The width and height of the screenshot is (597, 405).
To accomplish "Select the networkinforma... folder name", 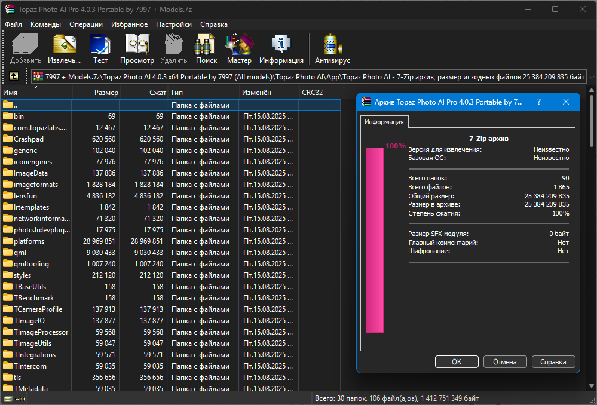I will (42, 219).
